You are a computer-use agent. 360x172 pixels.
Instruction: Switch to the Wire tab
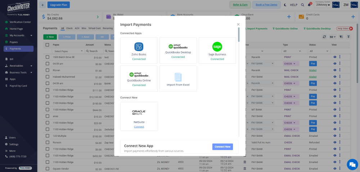point(84,28)
